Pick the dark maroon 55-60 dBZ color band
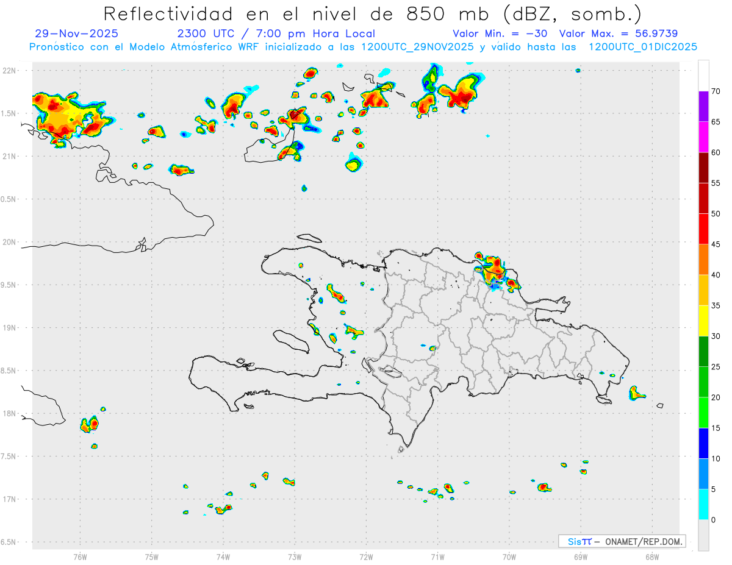Image resolution: width=732 pixels, height=565 pixels. coord(703,168)
